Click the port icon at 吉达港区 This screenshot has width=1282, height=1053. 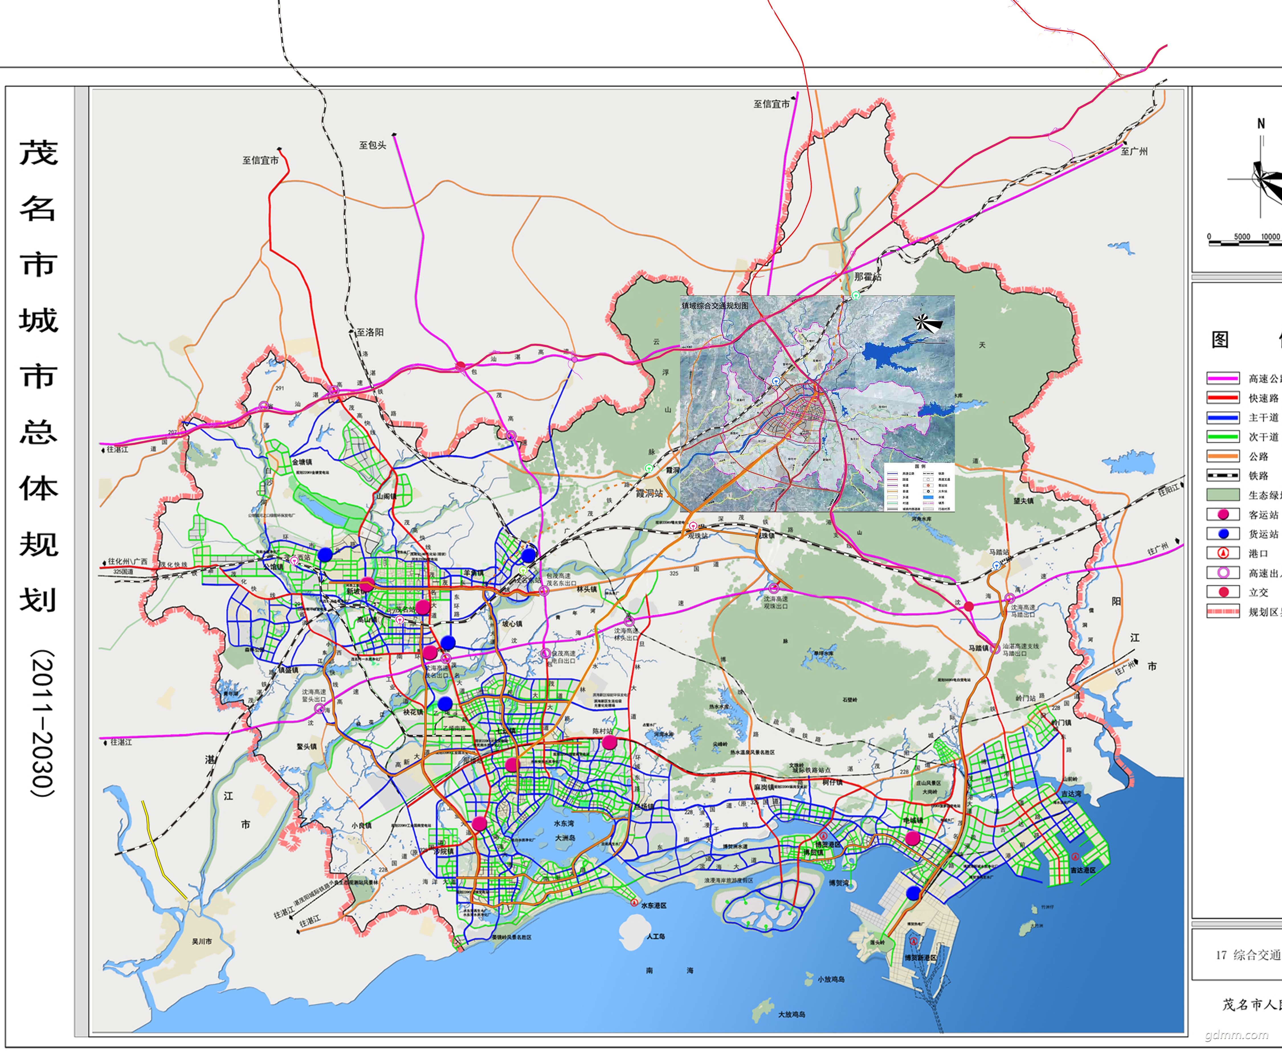click(1075, 856)
